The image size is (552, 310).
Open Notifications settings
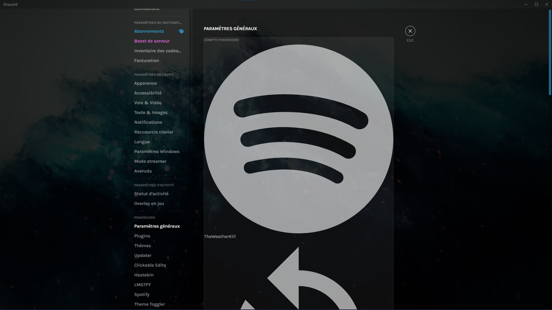(159, 122)
